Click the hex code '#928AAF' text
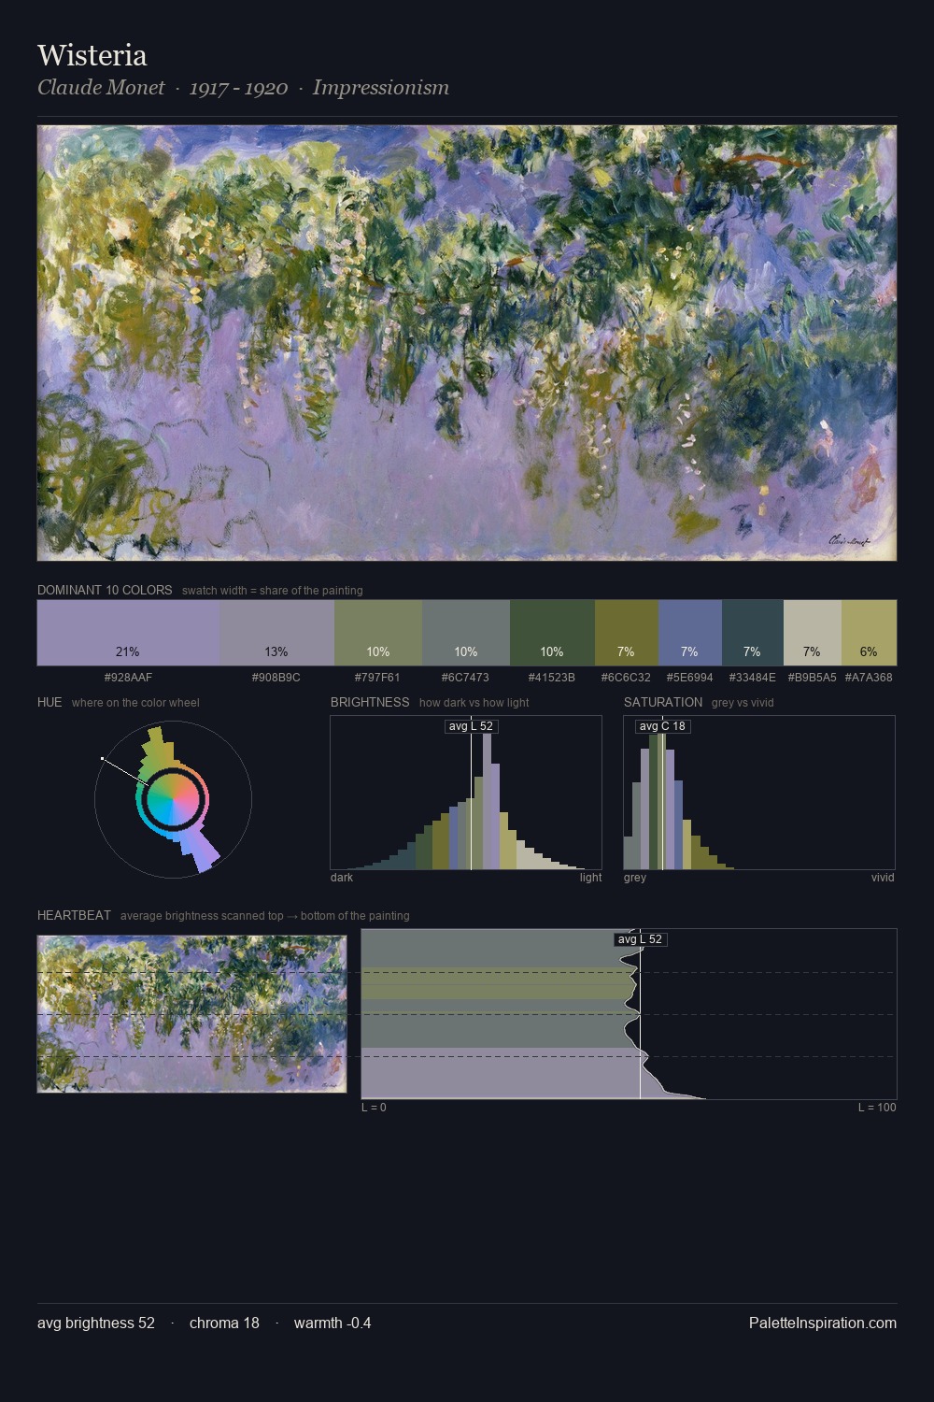 point(128,677)
